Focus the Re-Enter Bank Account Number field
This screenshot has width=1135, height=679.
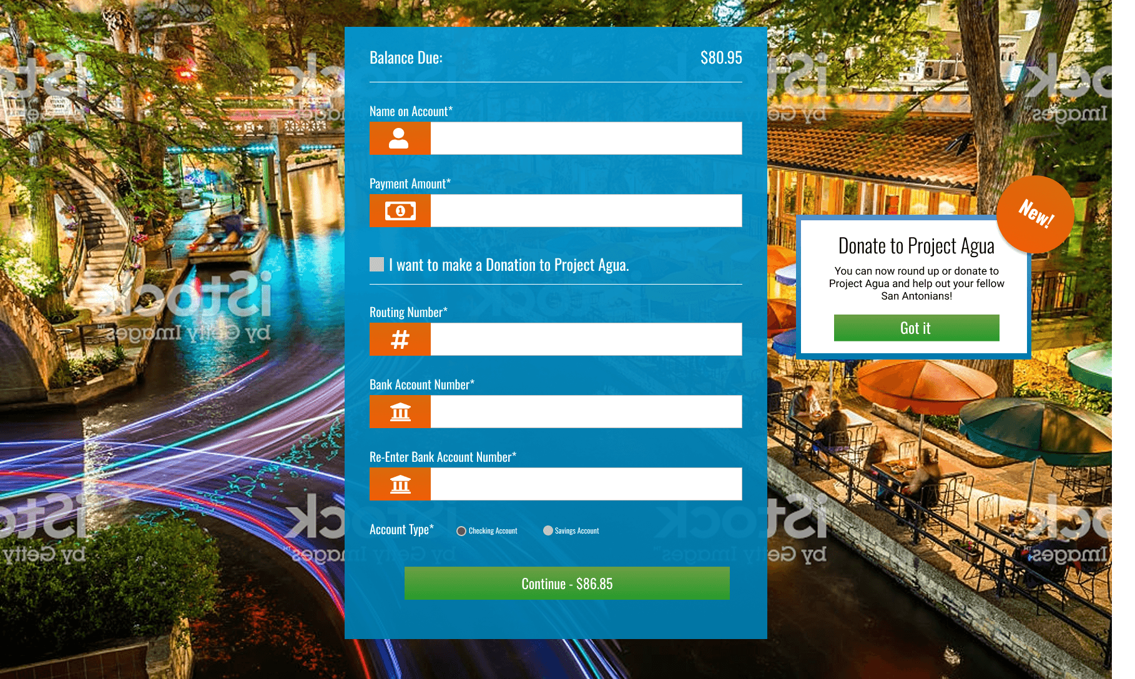click(586, 484)
